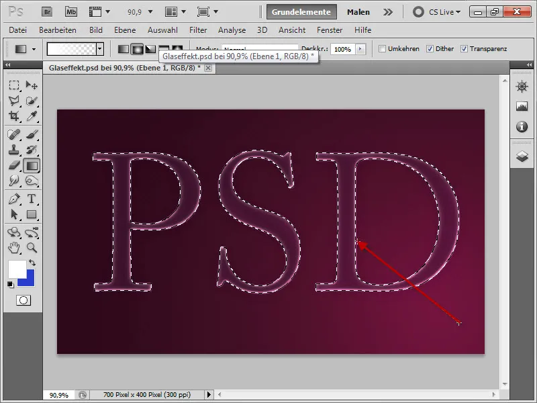Select the Eyedropper tool
The height and width of the screenshot is (403, 537).
(x=32, y=116)
